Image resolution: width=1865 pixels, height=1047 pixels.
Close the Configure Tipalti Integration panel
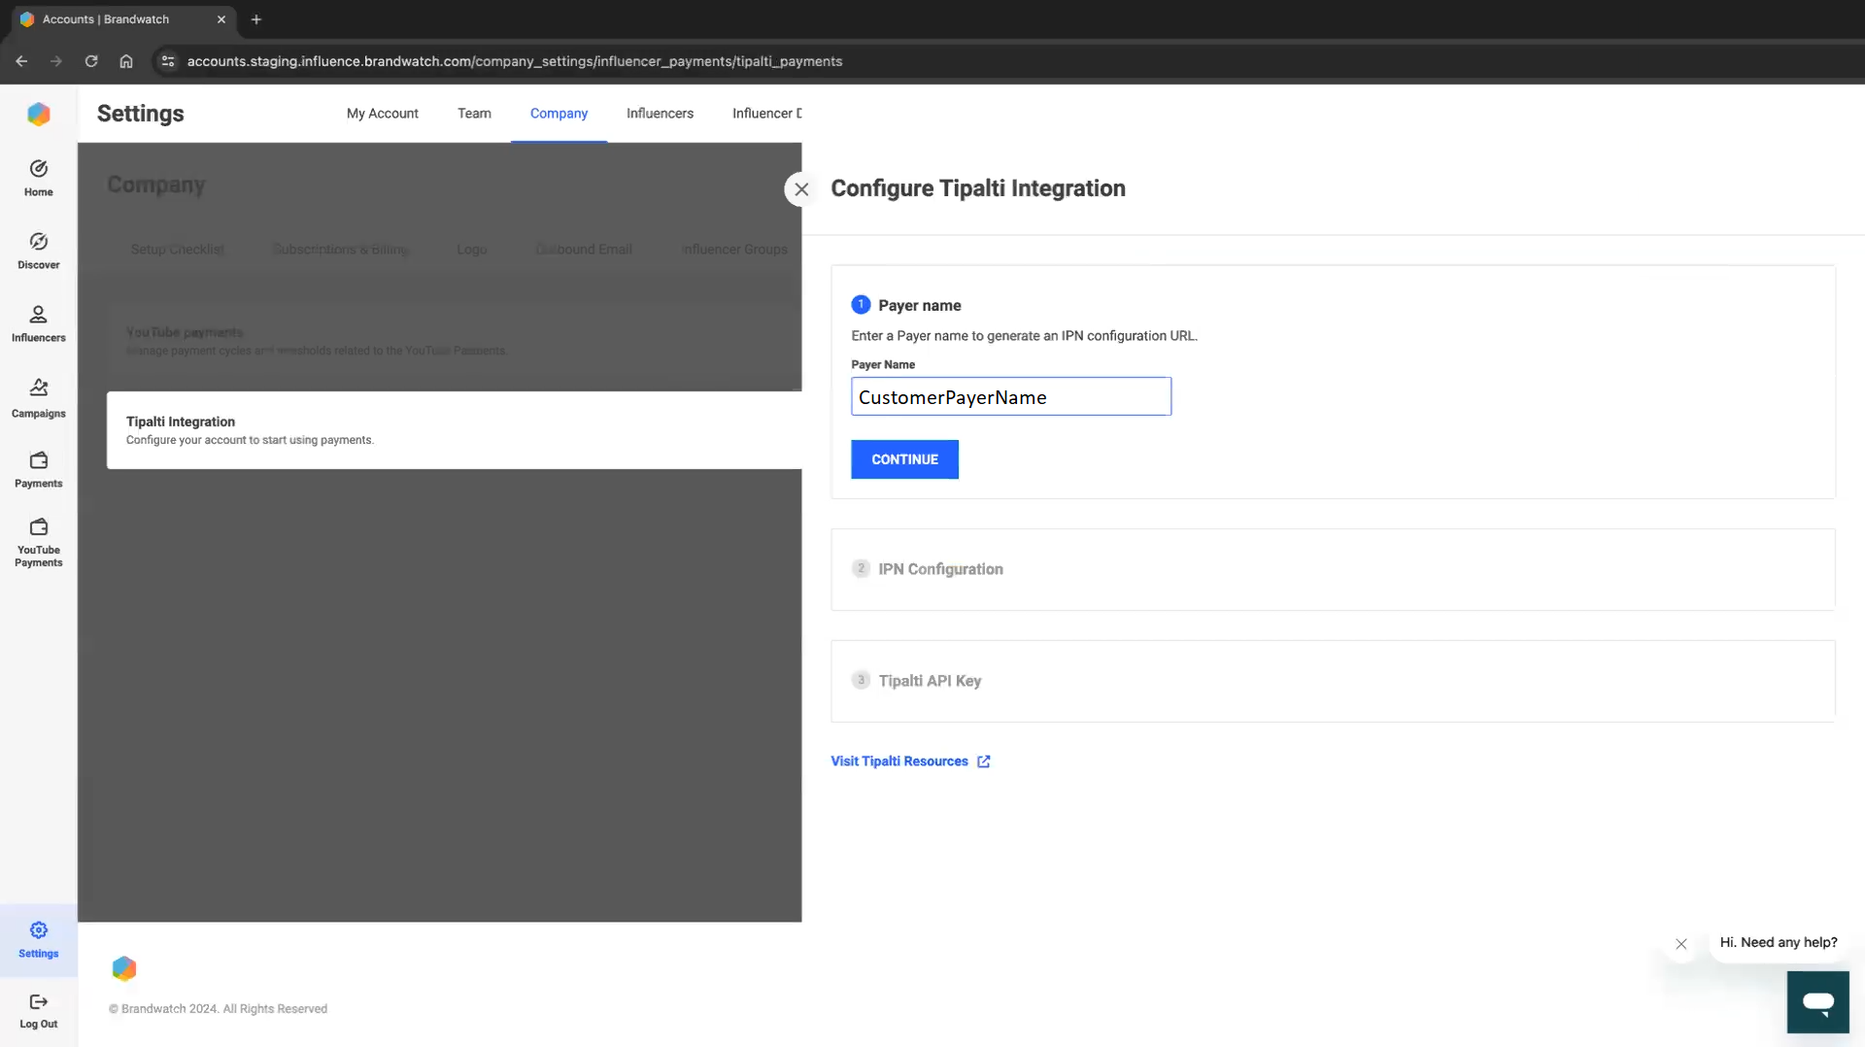[x=800, y=189]
